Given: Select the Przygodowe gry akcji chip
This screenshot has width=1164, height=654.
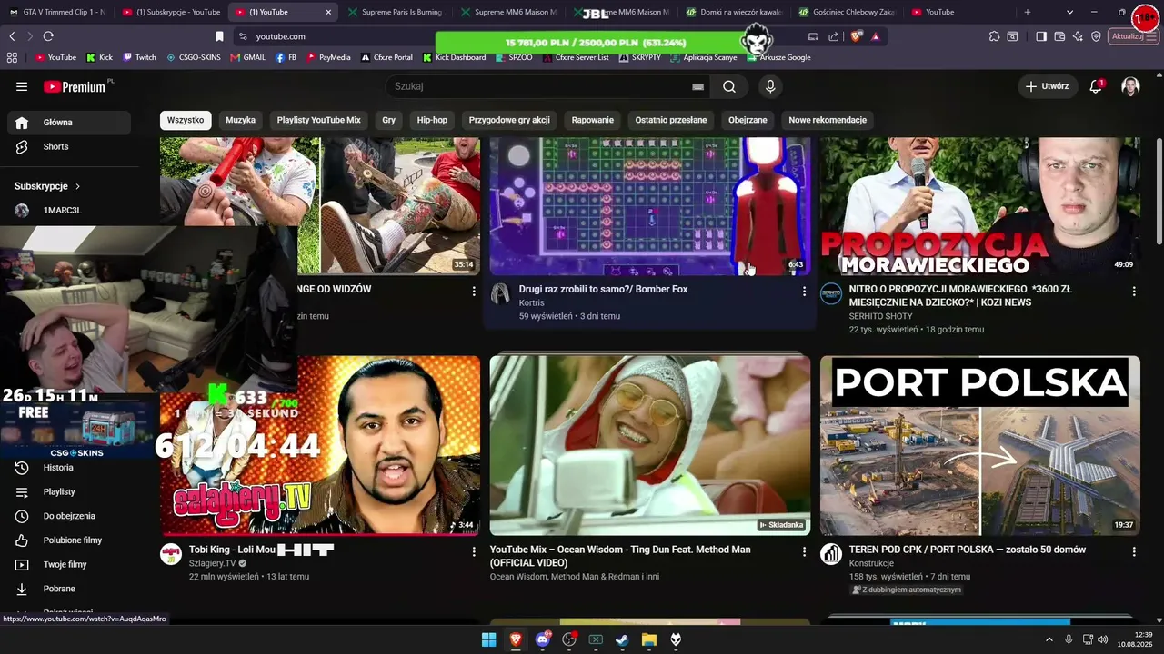Looking at the screenshot, I should point(509,120).
